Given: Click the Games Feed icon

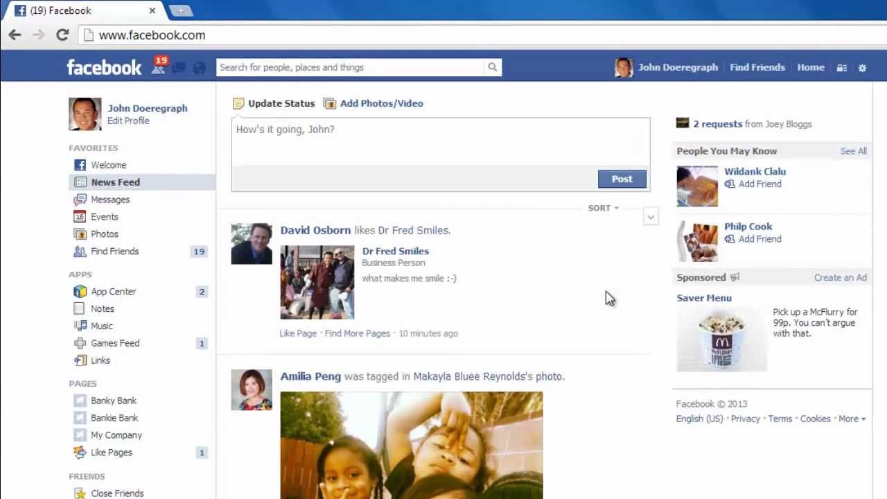Looking at the screenshot, I should [80, 343].
